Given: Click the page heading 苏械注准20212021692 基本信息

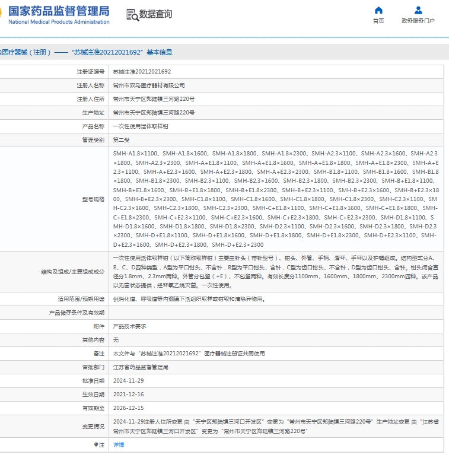Looking at the screenshot, I should coord(122,52).
